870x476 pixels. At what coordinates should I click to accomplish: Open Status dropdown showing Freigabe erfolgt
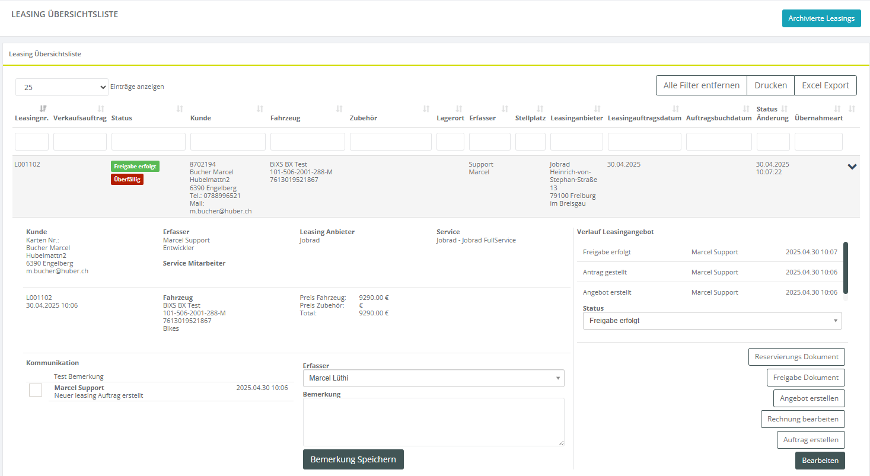click(x=712, y=321)
